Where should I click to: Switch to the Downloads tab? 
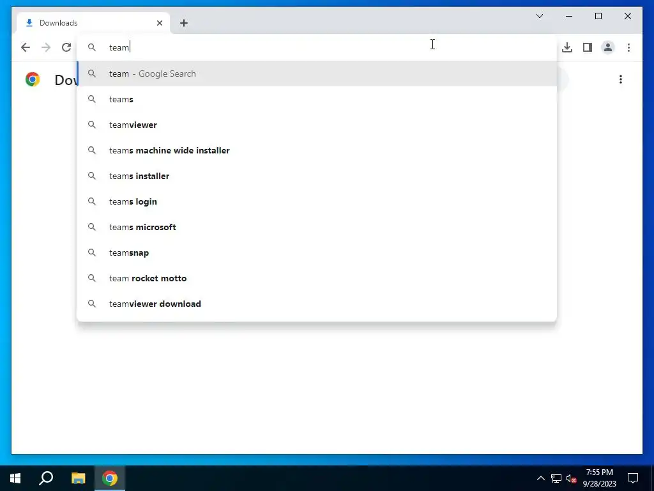[93, 23]
